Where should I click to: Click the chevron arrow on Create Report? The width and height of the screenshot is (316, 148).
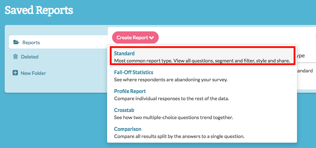152,38
